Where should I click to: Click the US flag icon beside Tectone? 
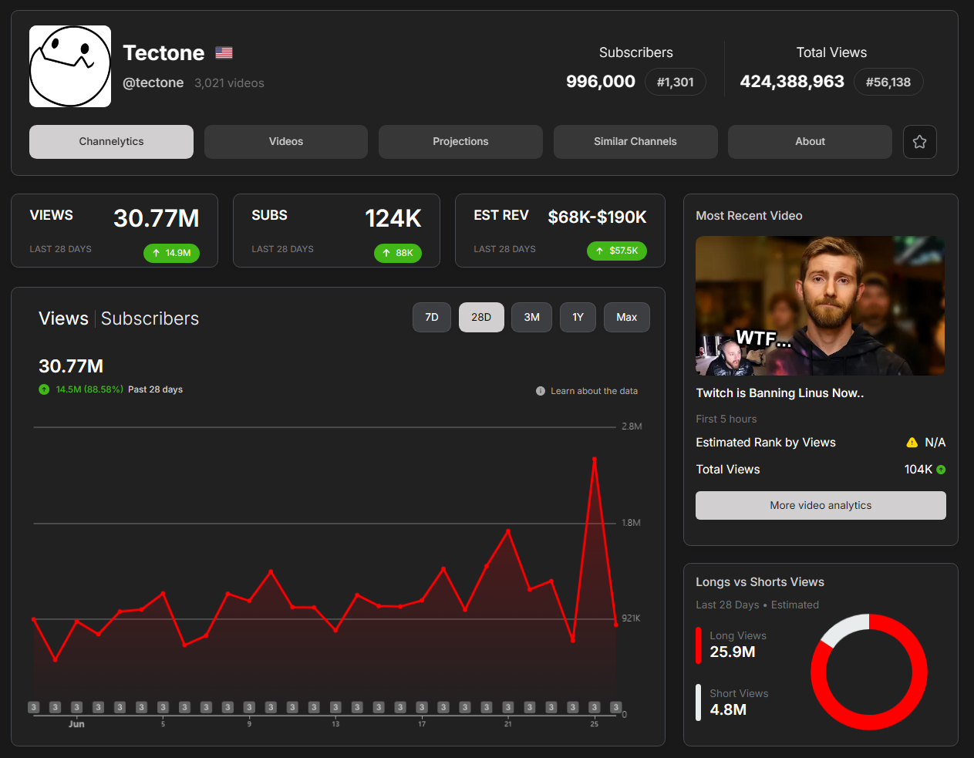tap(224, 52)
